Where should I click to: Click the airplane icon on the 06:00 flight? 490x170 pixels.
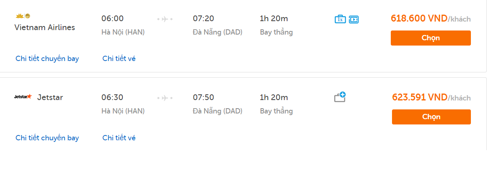pos(165,19)
